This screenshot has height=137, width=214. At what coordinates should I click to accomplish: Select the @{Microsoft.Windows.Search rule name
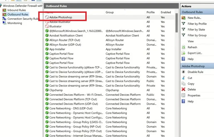(x=76, y=31)
